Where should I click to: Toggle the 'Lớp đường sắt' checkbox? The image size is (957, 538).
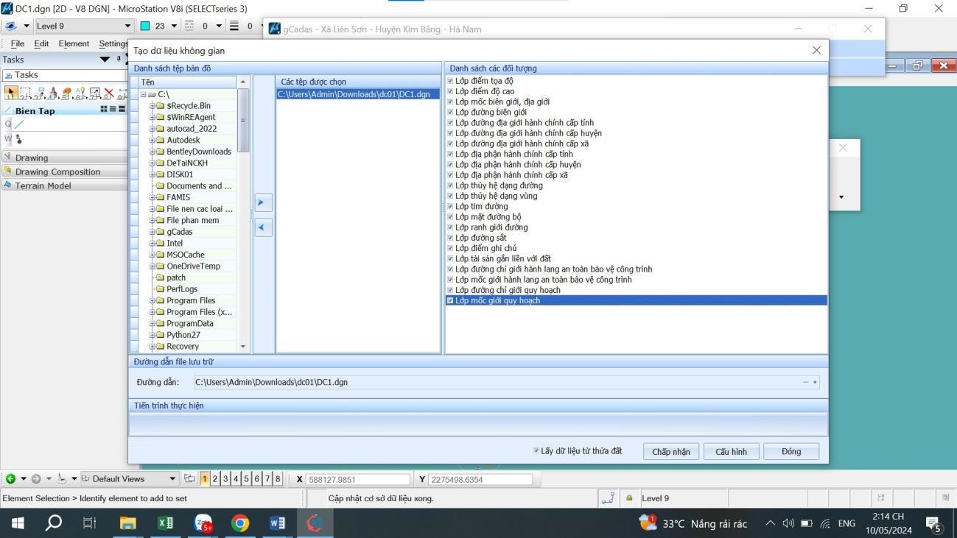coord(450,238)
